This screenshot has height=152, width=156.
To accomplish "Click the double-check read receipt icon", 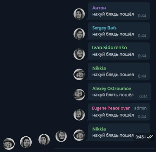I will tap(150, 137).
